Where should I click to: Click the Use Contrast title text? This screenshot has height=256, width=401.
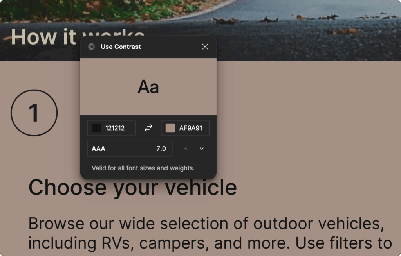coord(121,47)
